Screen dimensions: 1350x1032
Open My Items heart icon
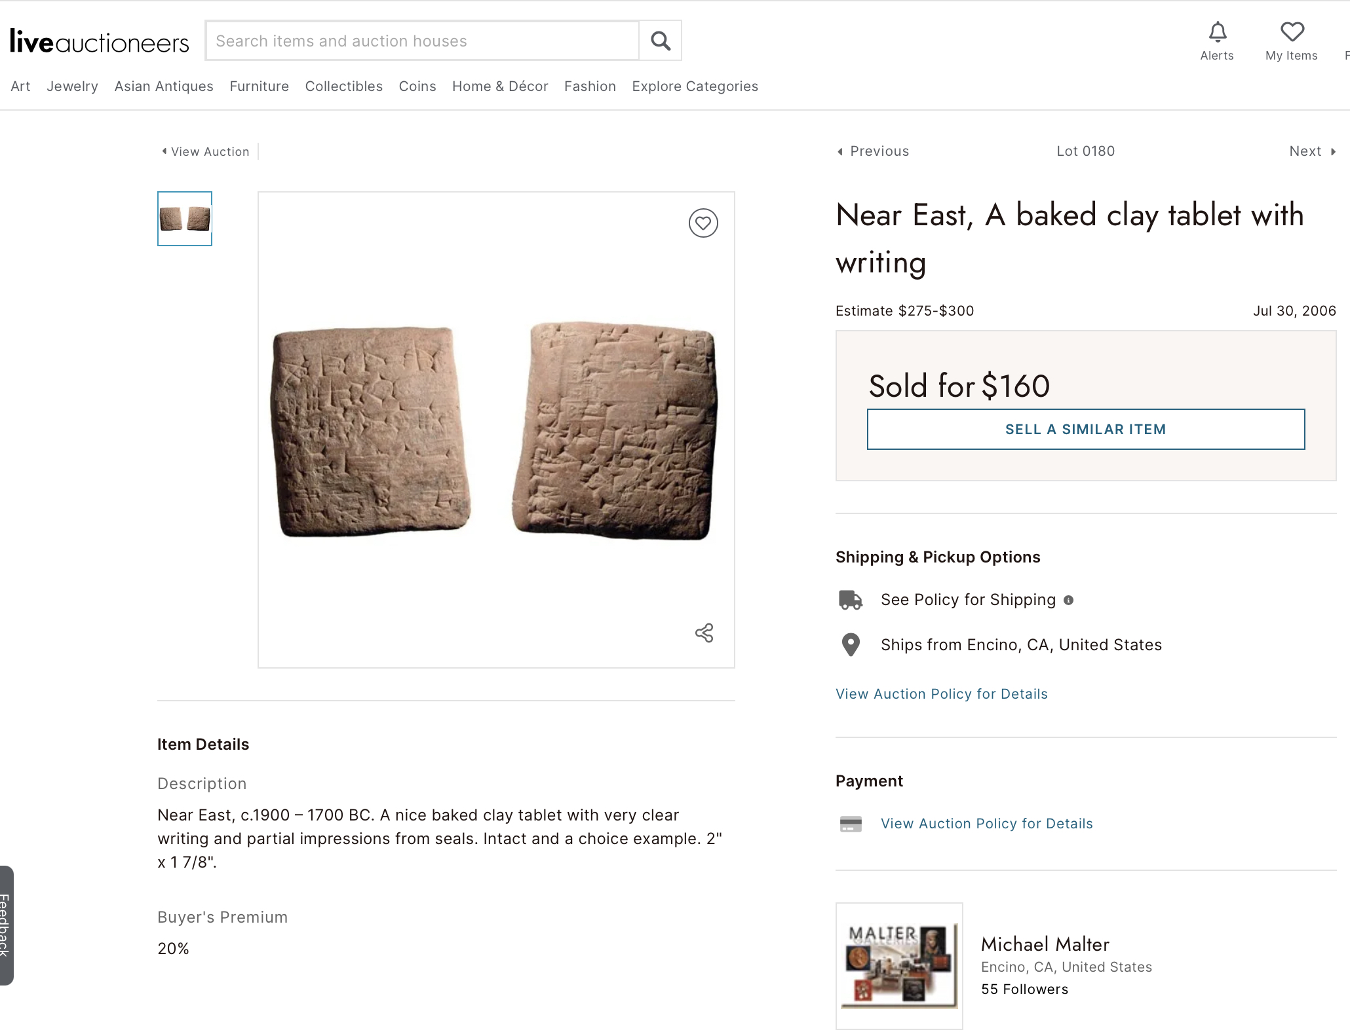[x=1292, y=31]
